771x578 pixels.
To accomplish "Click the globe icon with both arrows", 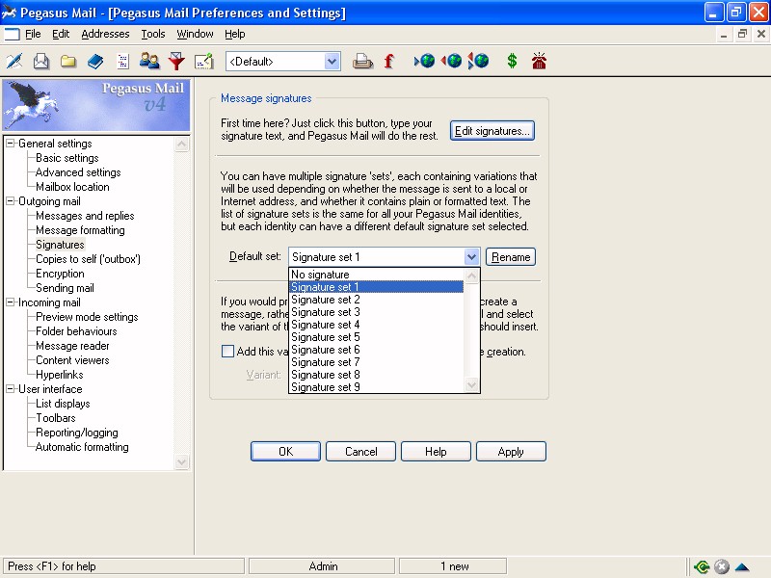I will pyautogui.click(x=478, y=61).
